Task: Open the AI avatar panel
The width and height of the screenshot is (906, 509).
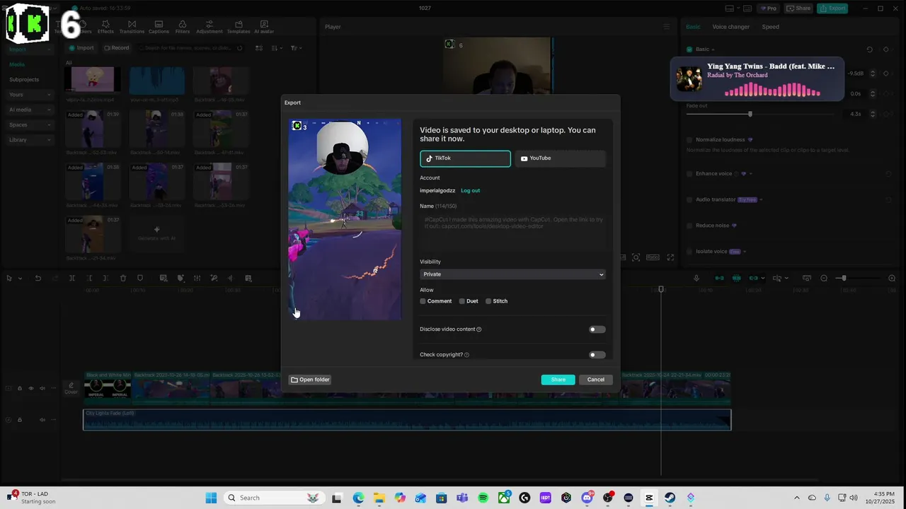Action: coord(264,27)
